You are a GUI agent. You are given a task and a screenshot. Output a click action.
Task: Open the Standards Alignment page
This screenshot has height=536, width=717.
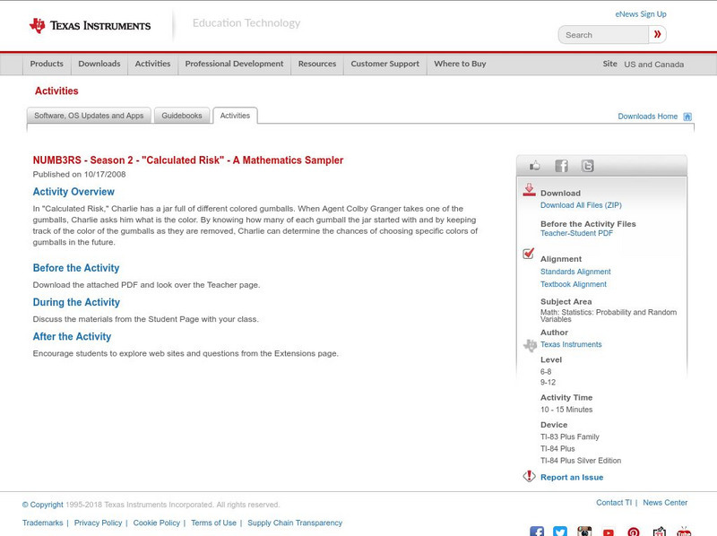click(574, 271)
